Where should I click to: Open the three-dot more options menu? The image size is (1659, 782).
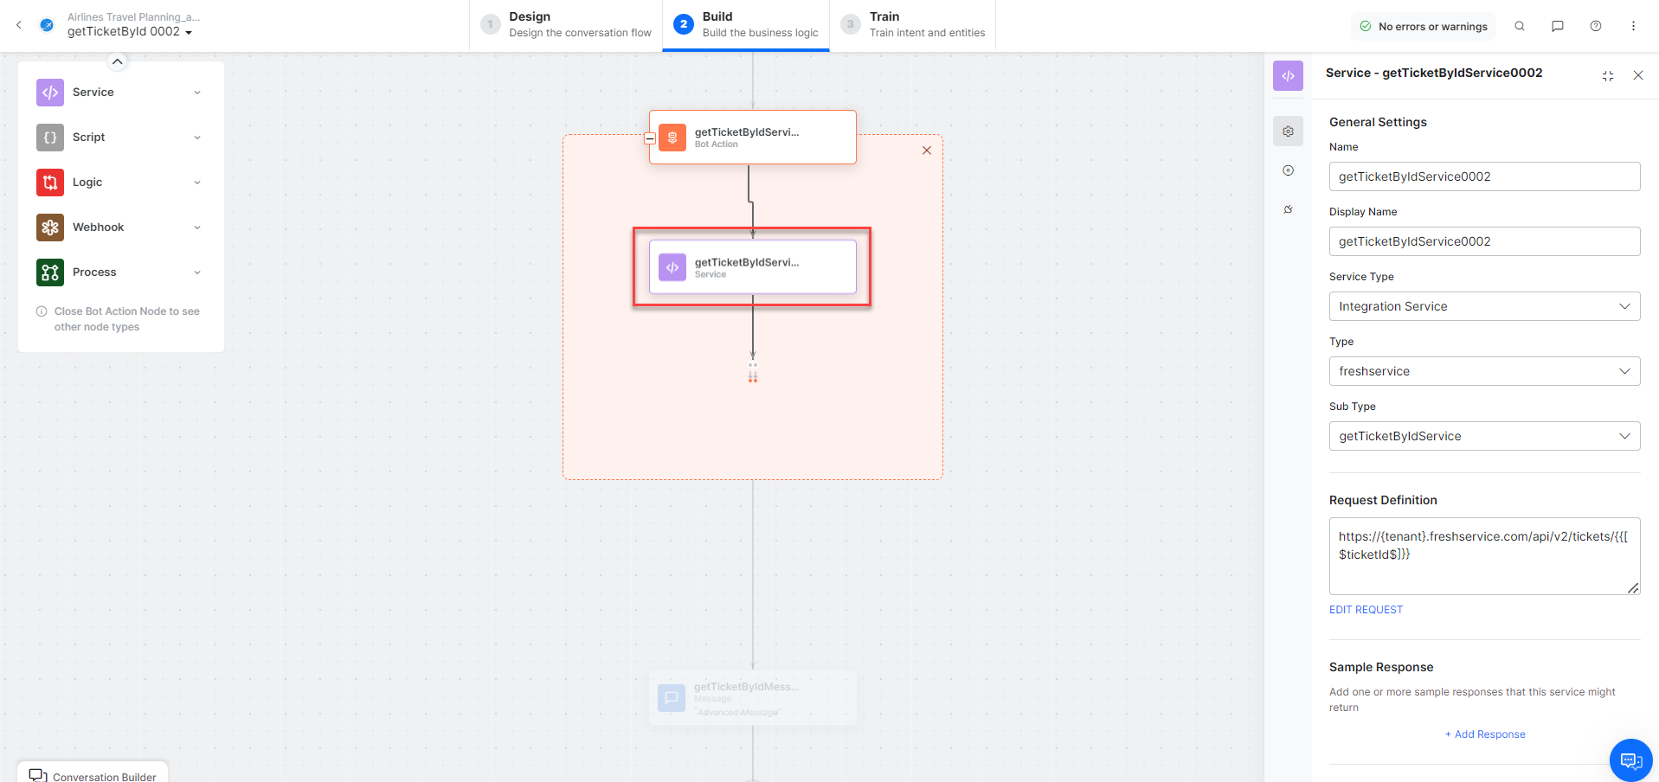[1633, 26]
